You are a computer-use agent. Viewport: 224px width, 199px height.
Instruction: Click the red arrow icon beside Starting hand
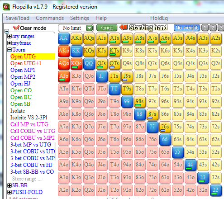[123, 27]
